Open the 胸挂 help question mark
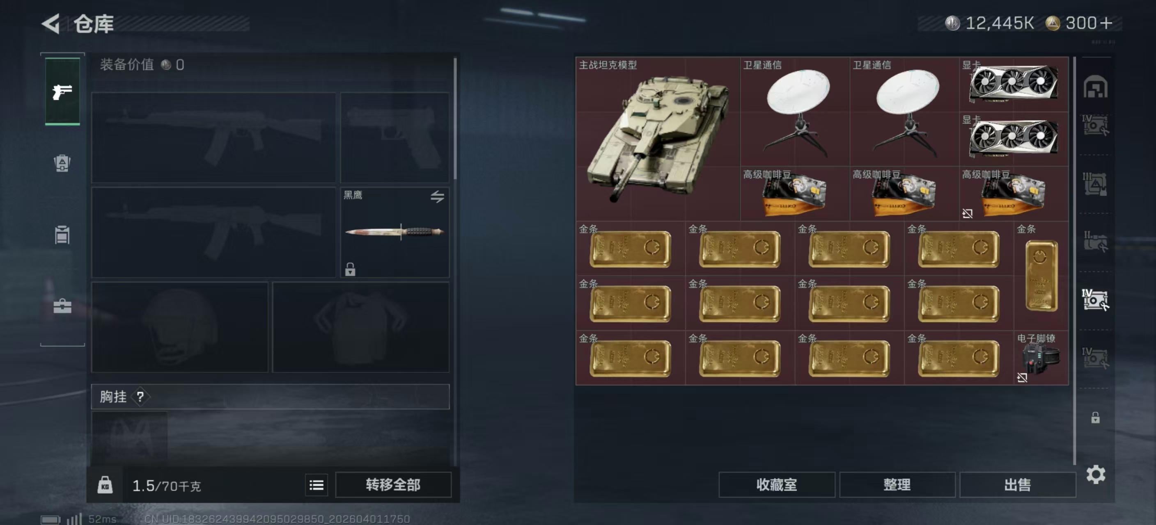 [140, 397]
